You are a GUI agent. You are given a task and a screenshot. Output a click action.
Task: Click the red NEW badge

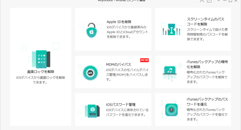pyautogui.click(x=144, y=60)
